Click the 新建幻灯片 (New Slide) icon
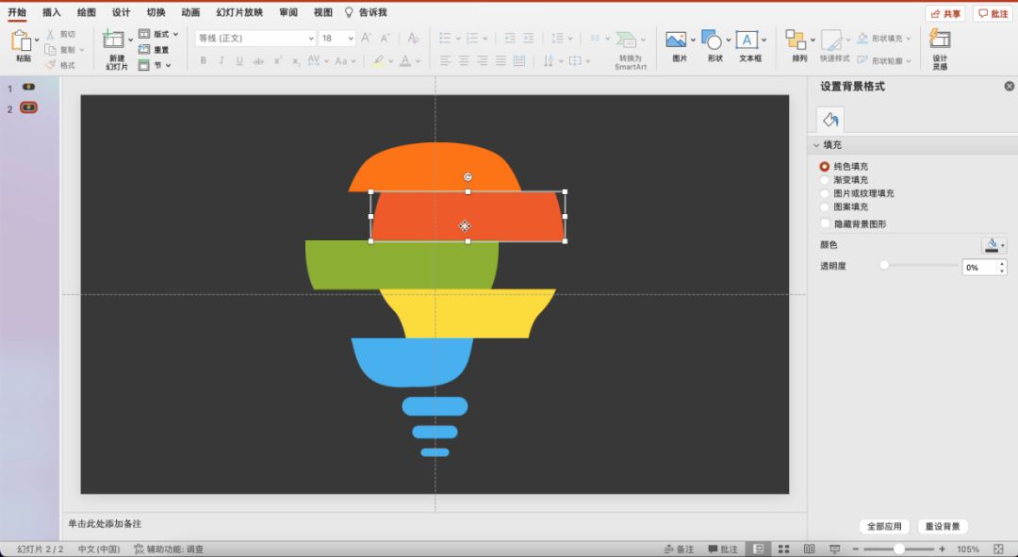The width and height of the screenshot is (1018, 557). (x=113, y=40)
